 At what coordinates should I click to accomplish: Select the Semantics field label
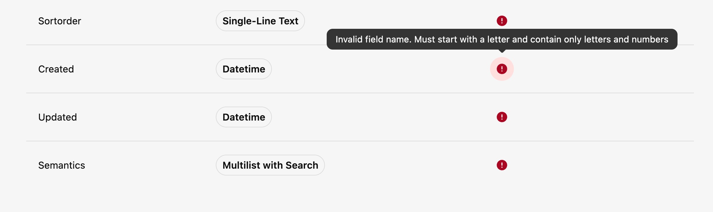(x=61, y=165)
